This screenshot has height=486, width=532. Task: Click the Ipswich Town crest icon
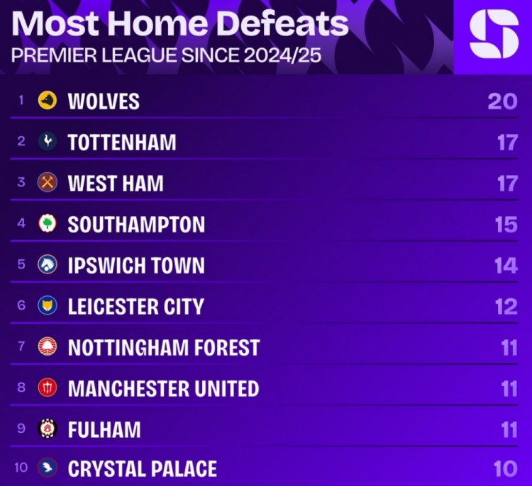[48, 265]
